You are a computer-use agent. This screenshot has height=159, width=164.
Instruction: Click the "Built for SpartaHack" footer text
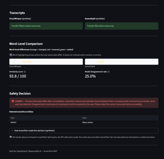point(33,151)
